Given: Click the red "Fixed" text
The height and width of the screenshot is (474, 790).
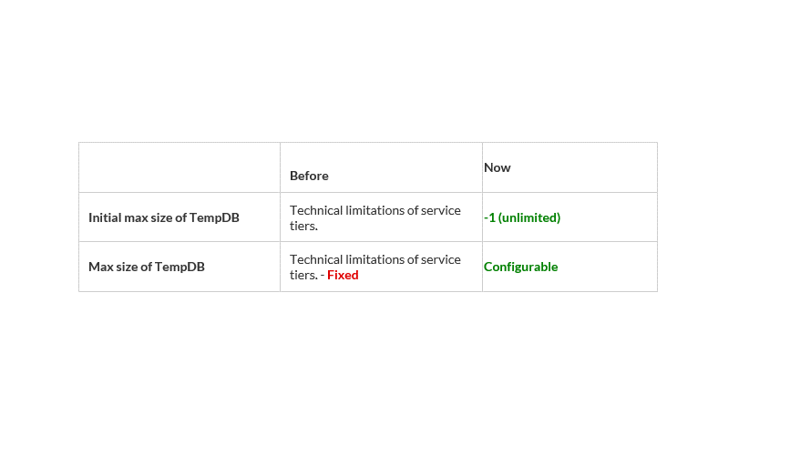Looking at the screenshot, I should coord(343,275).
